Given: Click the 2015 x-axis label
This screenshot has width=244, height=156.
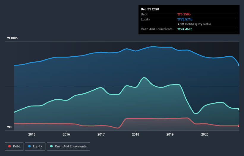Looking at the screenshot, I should click(32, 134).
